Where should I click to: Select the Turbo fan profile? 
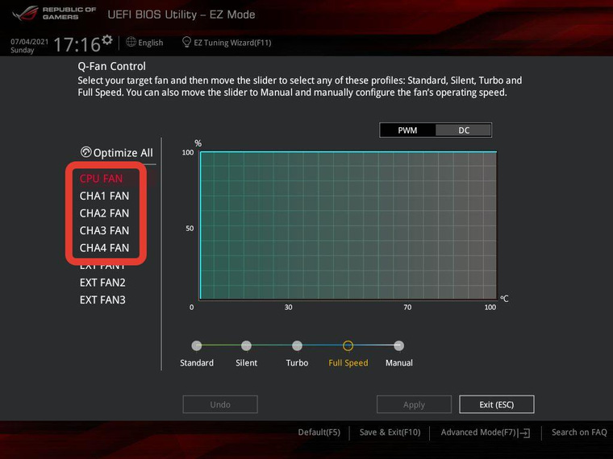point(297,345)
